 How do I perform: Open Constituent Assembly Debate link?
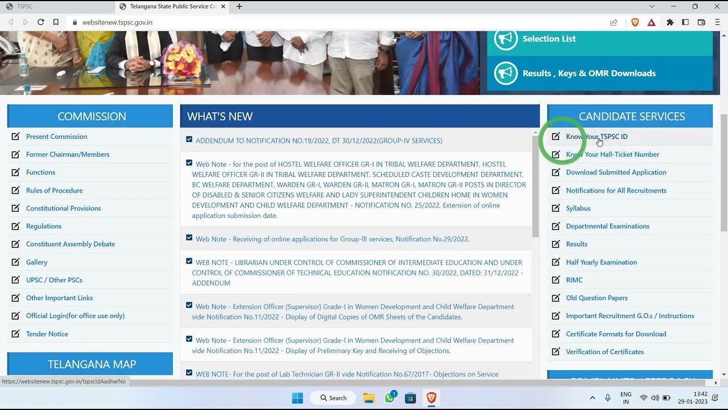tap(71, 244)
